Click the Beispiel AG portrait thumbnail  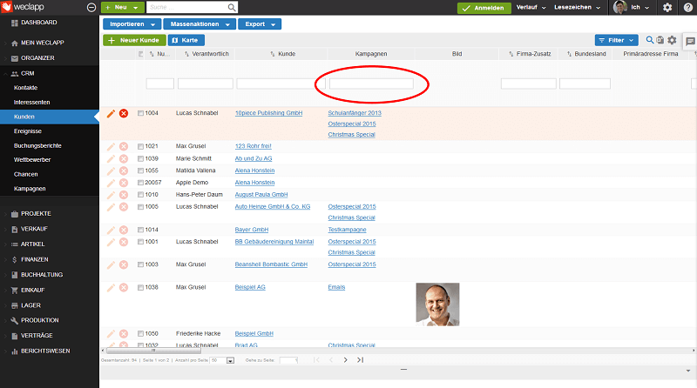coord(437,304)
